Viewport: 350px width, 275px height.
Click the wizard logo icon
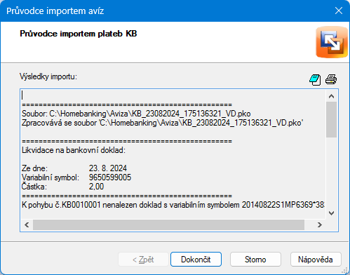332,42
